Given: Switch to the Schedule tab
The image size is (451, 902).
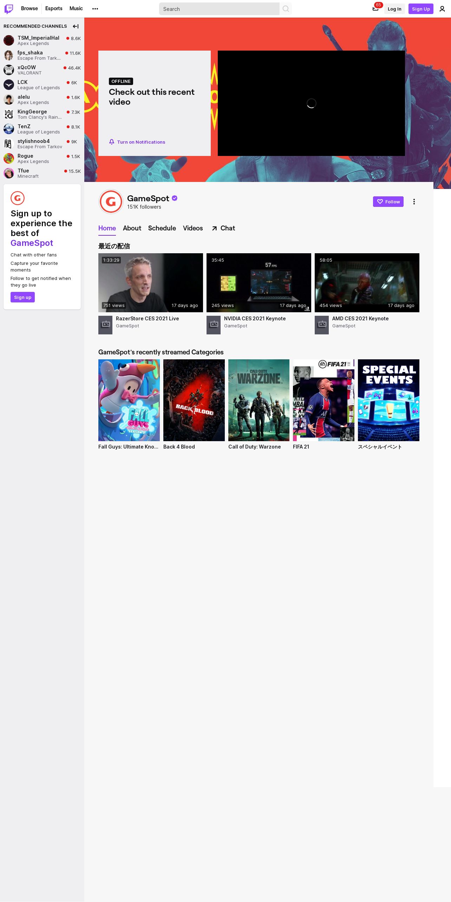Looking at the screenshot, I should [x=162, y=228].
